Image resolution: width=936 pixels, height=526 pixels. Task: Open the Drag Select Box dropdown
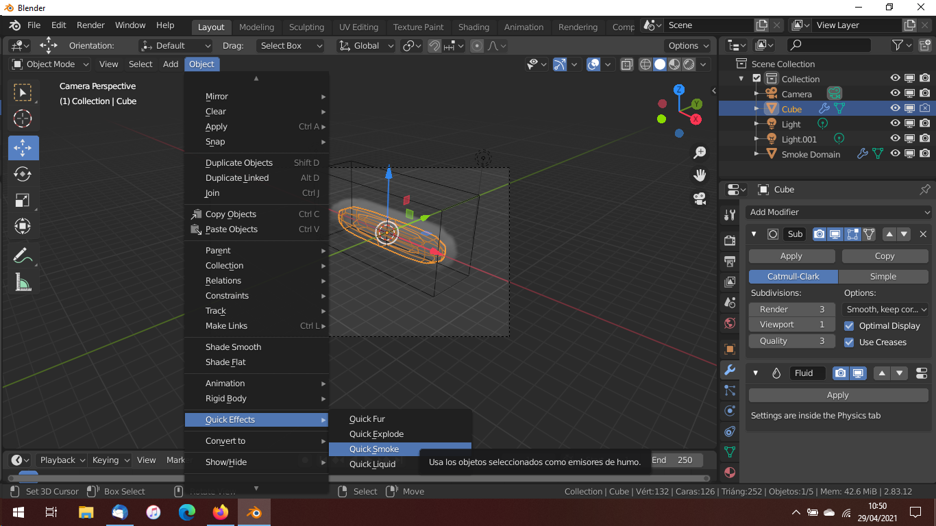point(290,46)
